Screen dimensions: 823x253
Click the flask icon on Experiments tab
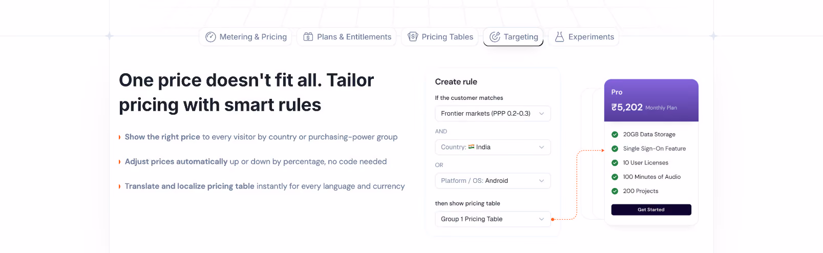pyautogui.click(x=559, y=37)
